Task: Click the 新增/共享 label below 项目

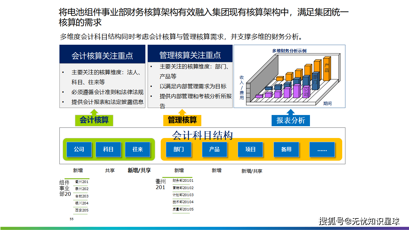Action: 252,171
